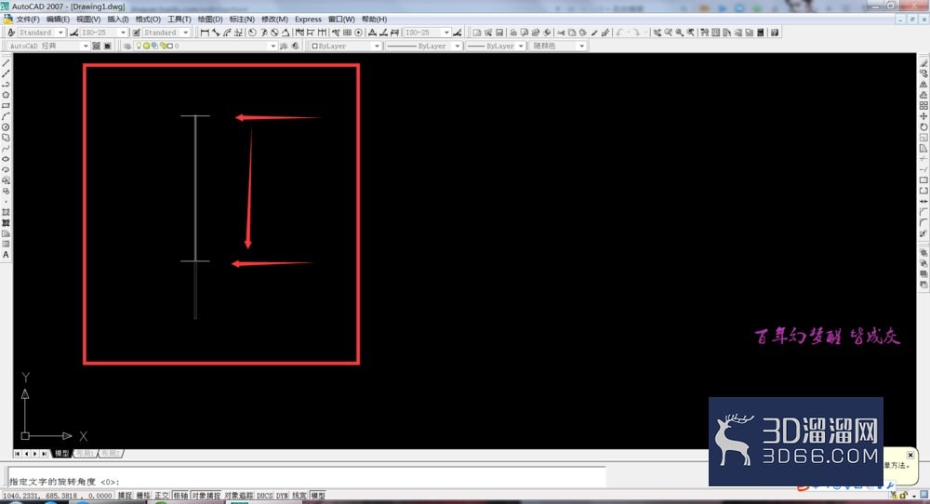Toggle 捕捉 snap mode in status bar

click(125, 495)
